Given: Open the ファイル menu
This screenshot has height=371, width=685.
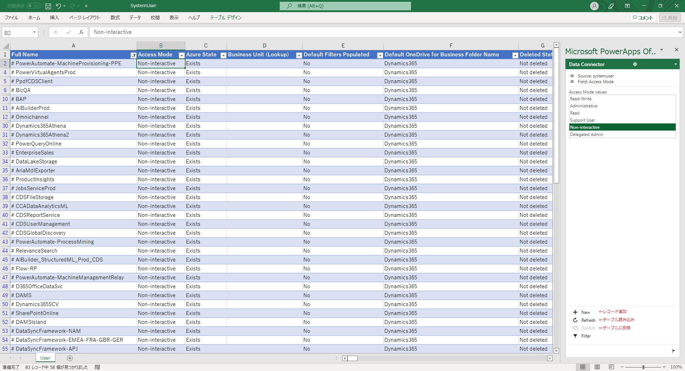Looking at the screenshot, I should pos(11,17).
